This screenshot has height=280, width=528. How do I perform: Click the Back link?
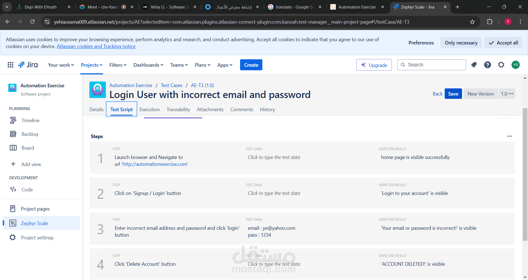pyautogui.click(x=438, y=94)
